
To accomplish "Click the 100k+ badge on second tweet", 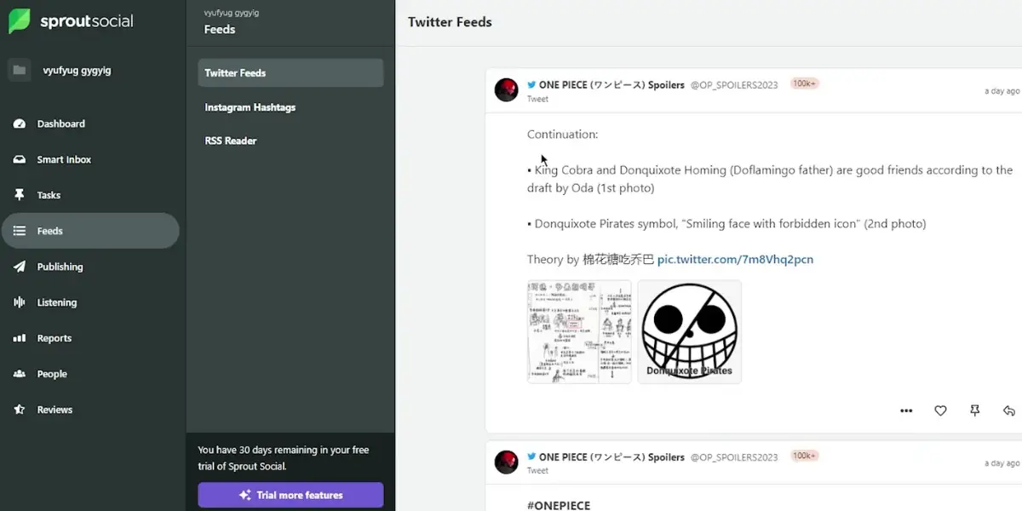I will [805, 456].
